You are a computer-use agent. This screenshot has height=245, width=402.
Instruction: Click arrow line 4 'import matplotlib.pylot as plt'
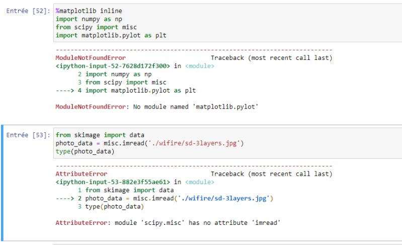coord(140,91)
